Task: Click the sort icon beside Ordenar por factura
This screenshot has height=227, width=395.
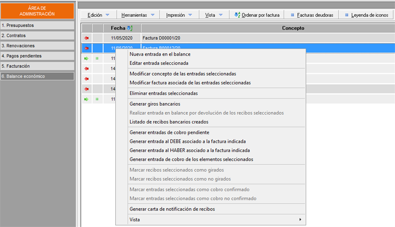Action: point(237,15)
